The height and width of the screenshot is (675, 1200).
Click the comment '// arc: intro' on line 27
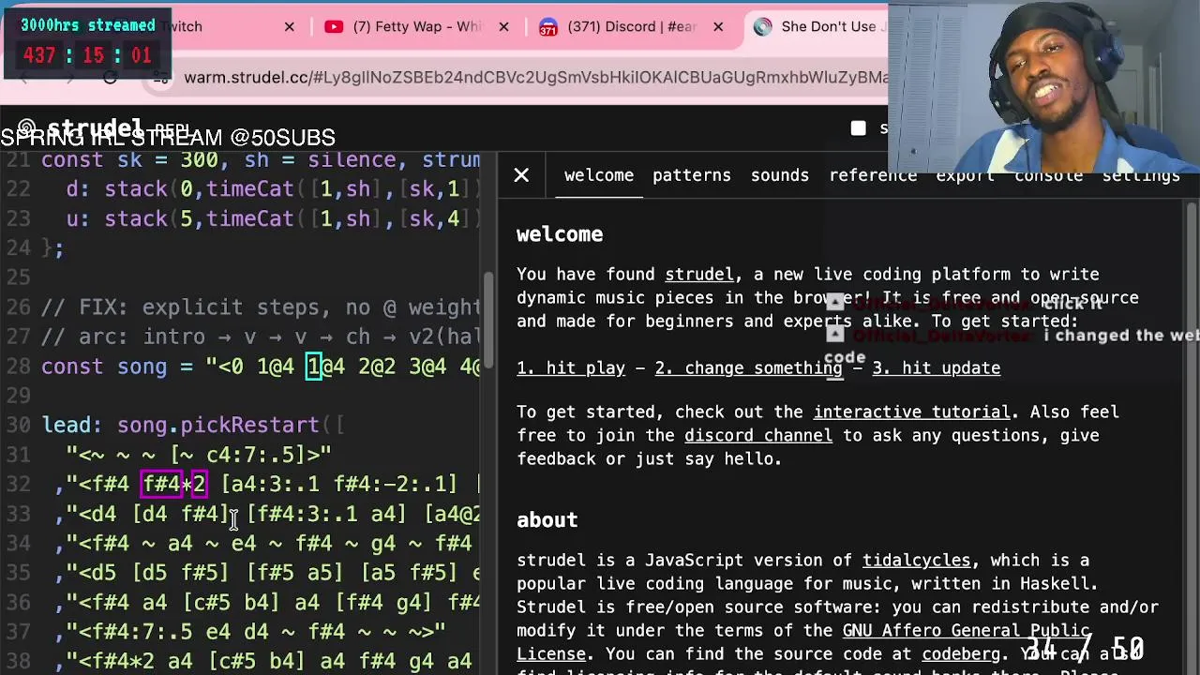click(x=261, y=337)
